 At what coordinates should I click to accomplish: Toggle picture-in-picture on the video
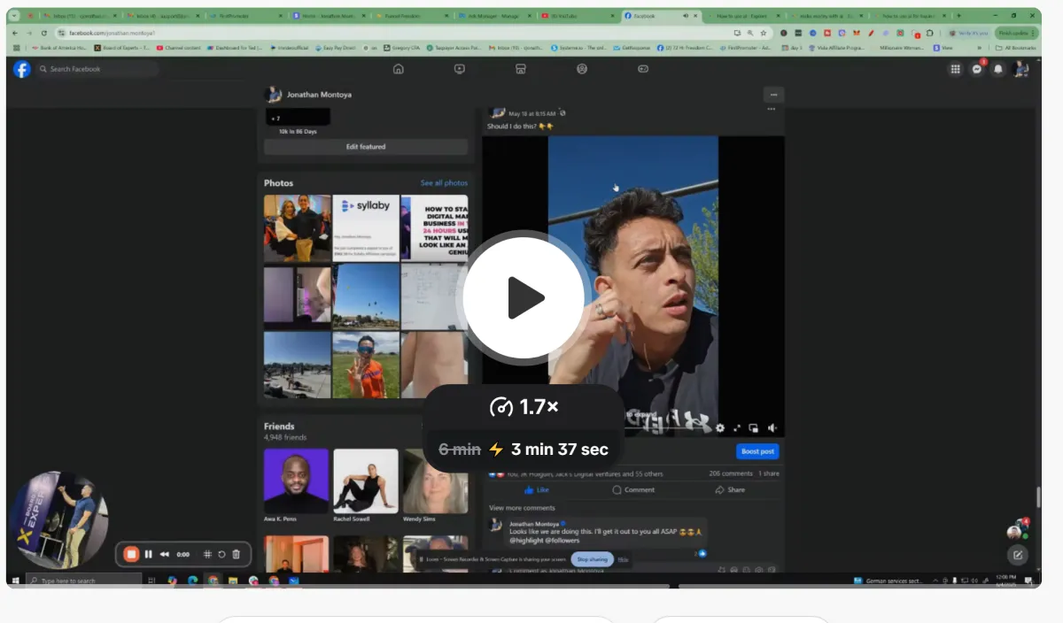coord(754,428)
